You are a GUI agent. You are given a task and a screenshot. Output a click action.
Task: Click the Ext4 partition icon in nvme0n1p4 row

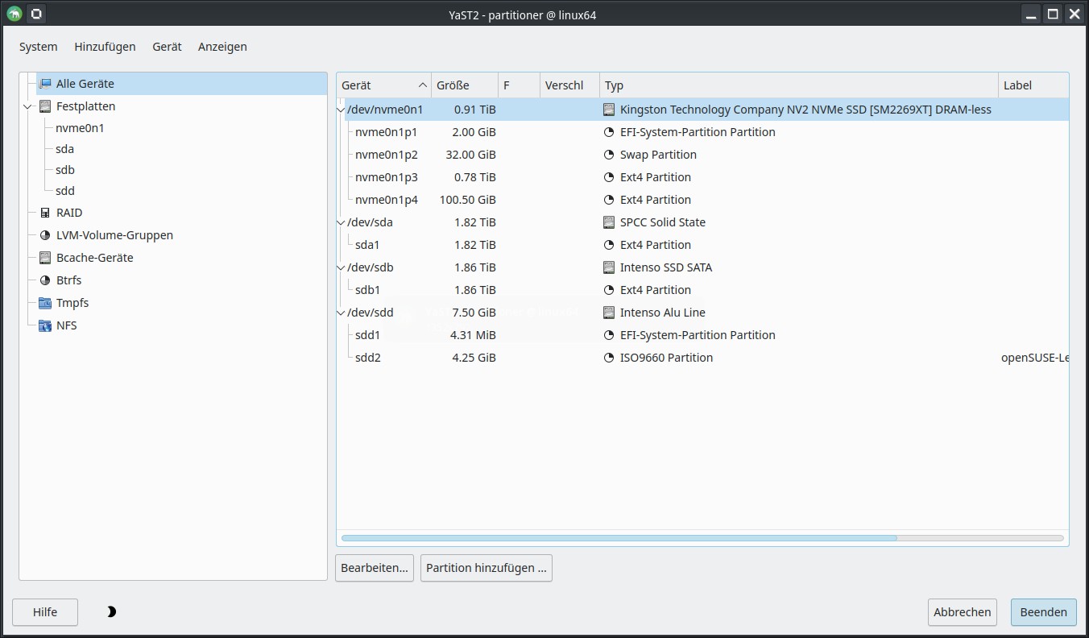[x=609, y=200]
